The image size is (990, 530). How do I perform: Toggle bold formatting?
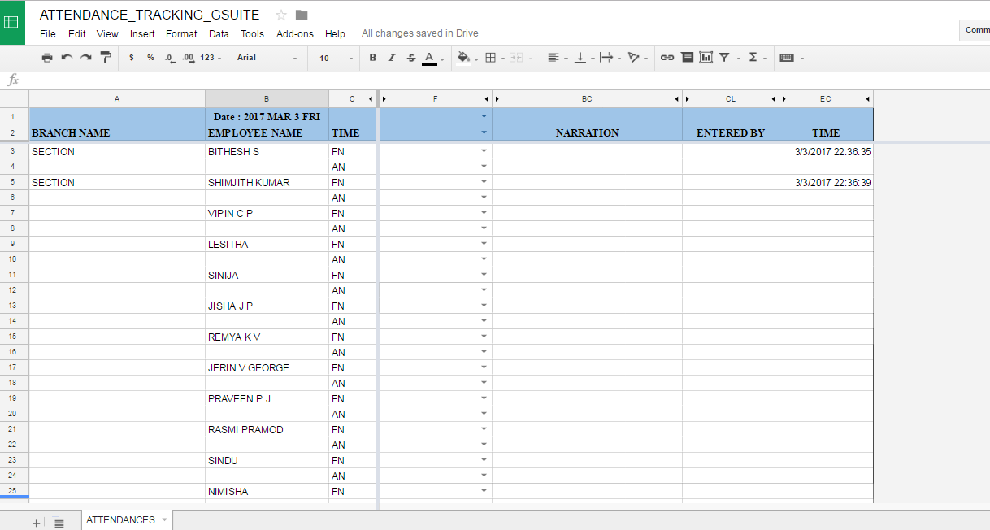tap(372, 58)
